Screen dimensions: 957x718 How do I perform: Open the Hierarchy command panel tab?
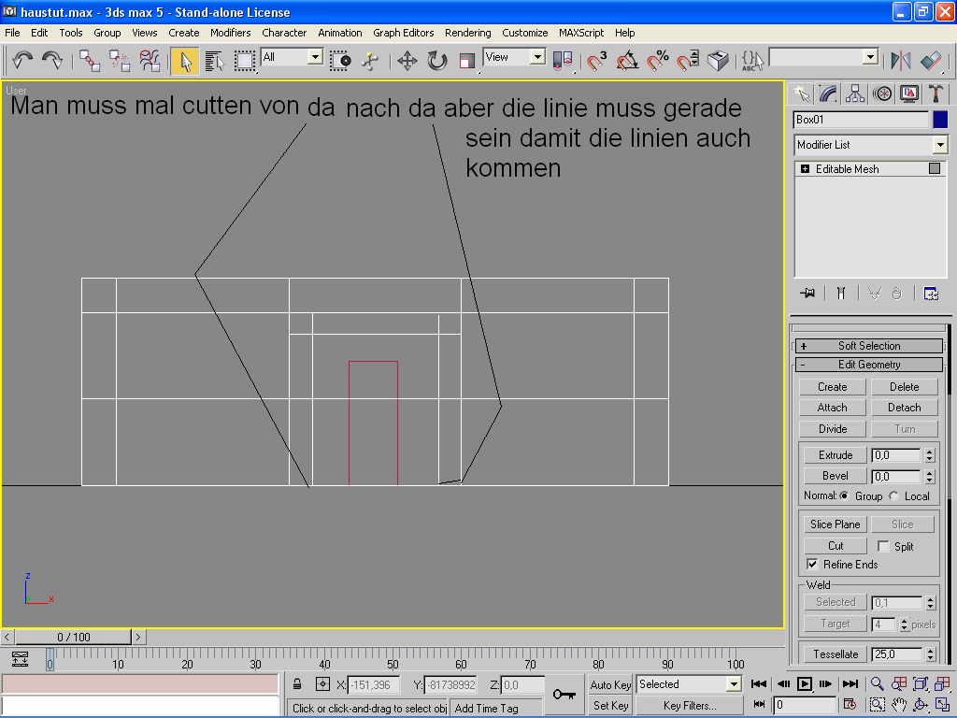click(854, 93)
